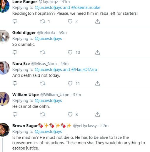Like Lone Ranger's tweet with 2 likes
Viewport: 150px width, 152px height.
tap(70, 22)
